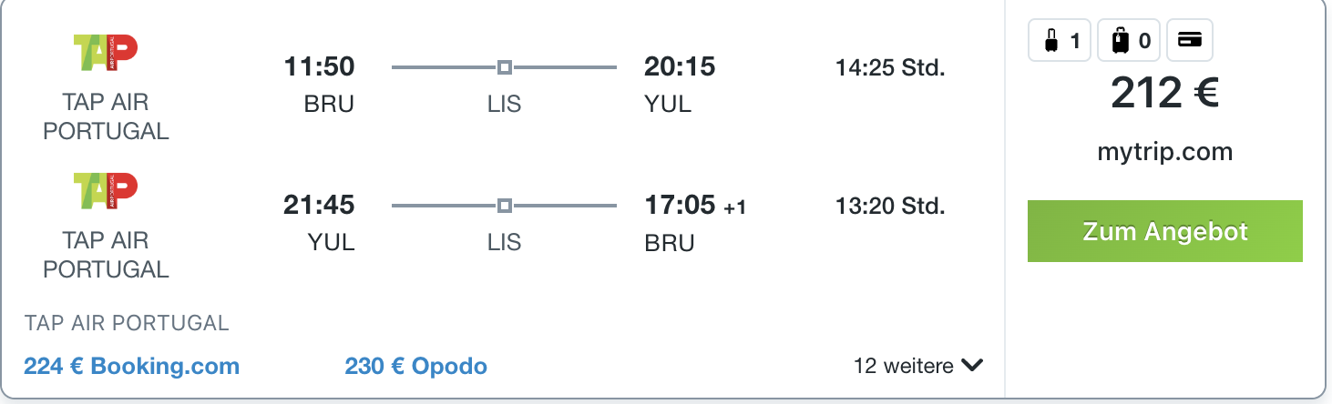Click return arrival 17:05 +1
Image resolution: width=1332 pixels, height=404 pixels.
695,206
